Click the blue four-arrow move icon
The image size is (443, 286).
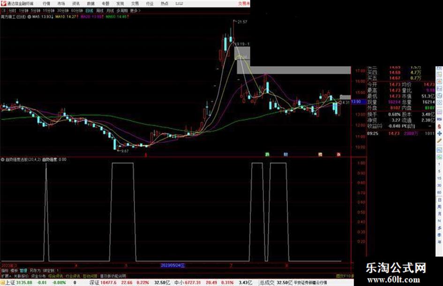coord(439,133)
